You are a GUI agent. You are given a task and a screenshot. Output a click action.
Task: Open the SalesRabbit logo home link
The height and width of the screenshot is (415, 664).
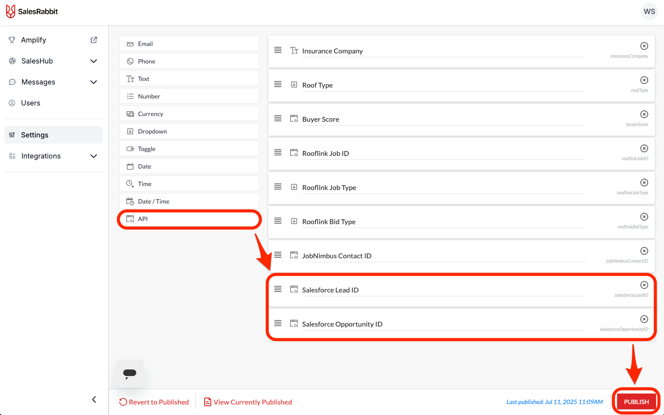(32, 11)
